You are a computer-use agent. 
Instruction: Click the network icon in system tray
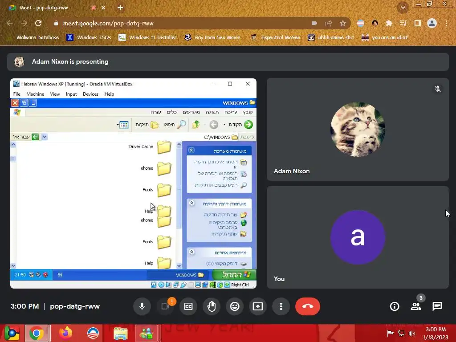(x=401, y=333)
